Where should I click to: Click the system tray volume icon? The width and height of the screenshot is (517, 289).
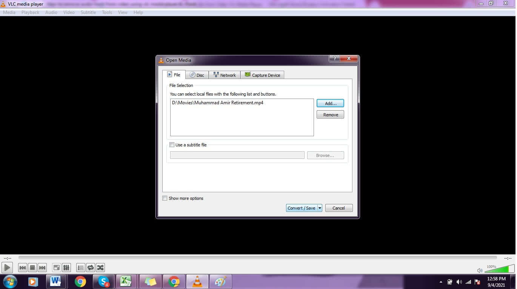pyautogui.click(x=459, y=282)
